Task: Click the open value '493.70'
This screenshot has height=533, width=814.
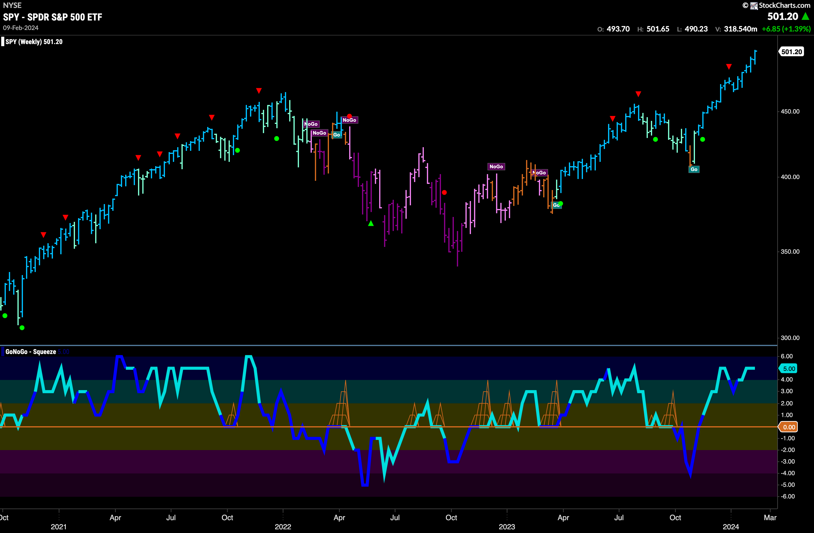Action: click(618, 29)
